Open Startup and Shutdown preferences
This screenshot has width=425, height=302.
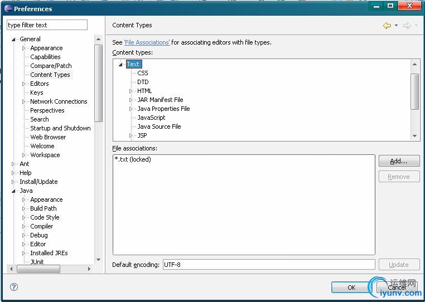60,128
